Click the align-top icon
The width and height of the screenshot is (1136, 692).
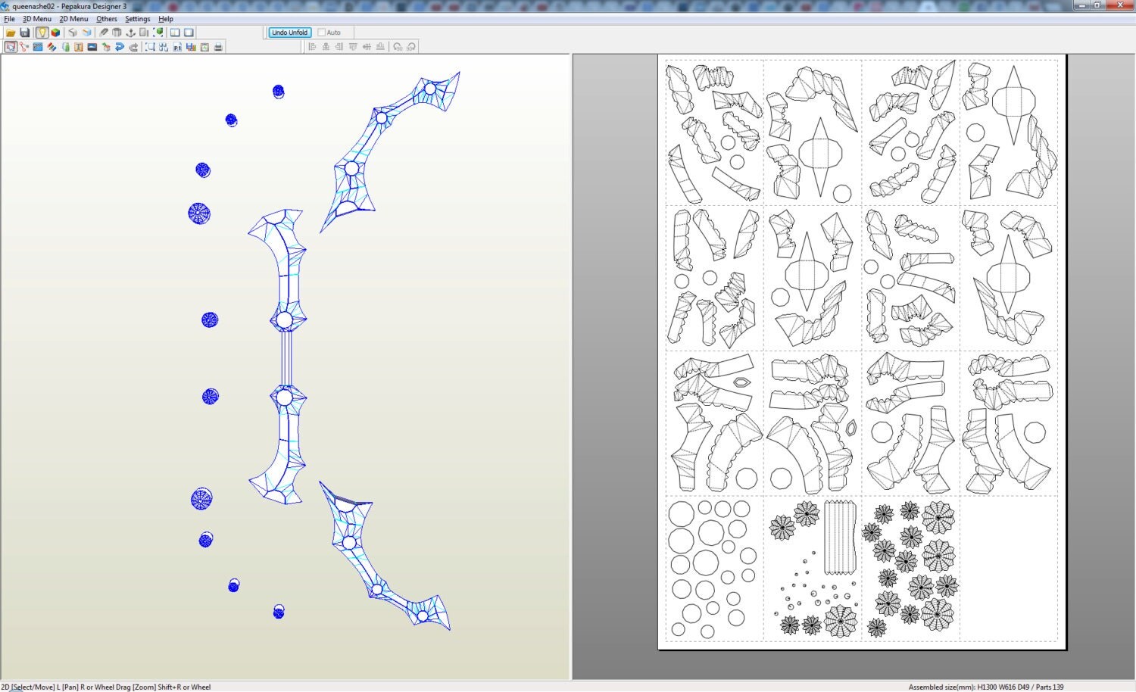coord(353,47)
